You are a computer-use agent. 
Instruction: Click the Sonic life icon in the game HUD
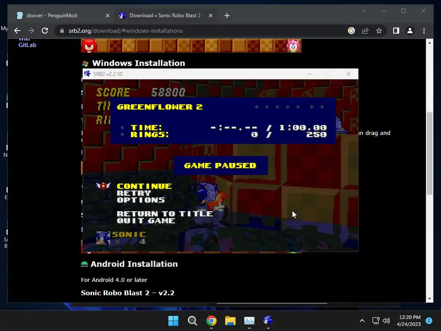[103, 238]
